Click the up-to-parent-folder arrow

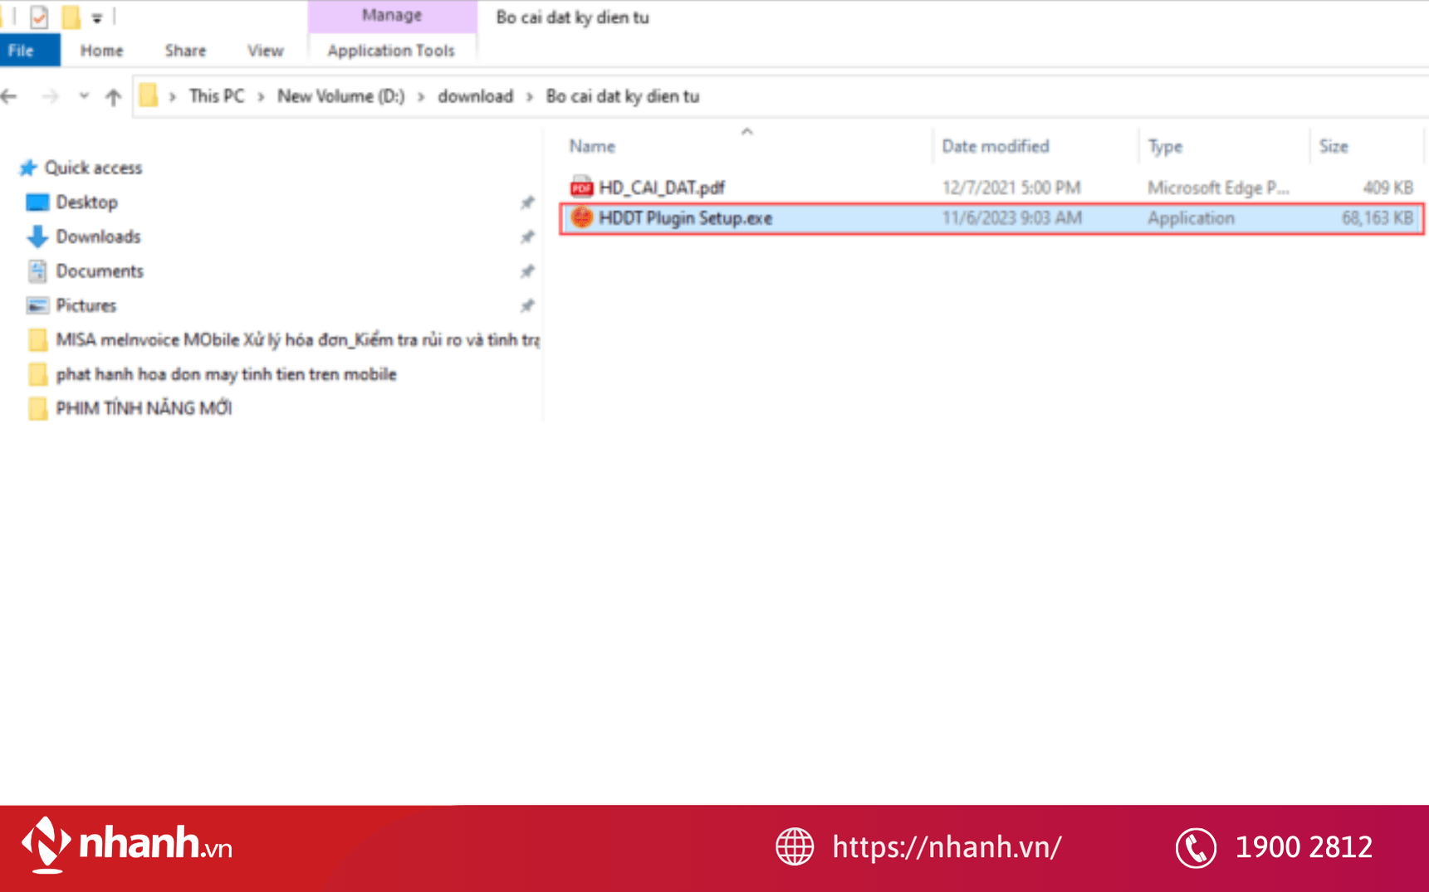[x=113, y=96]
